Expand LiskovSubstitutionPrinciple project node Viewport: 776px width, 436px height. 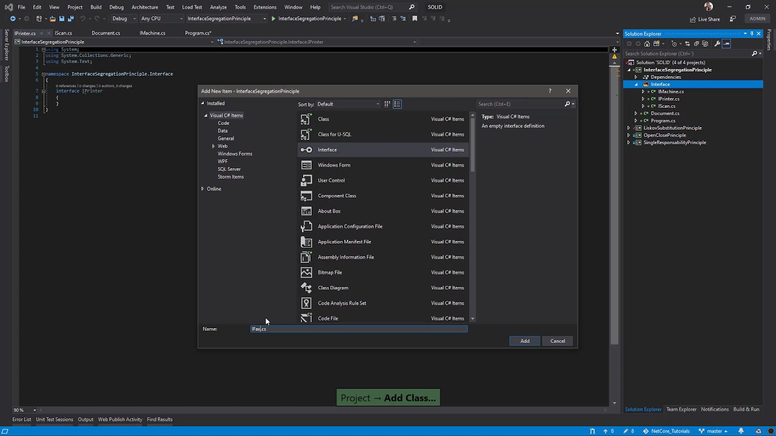(x=629, y=128)
